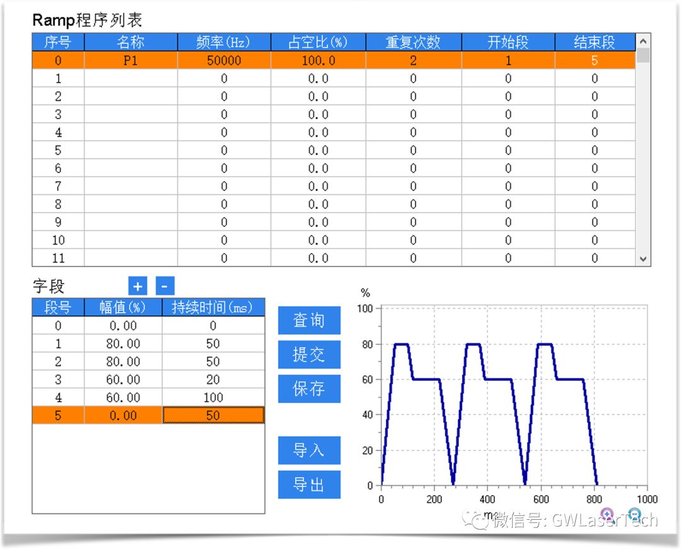Screen dimensions: 681x550
Task: Click repeat count cell of program P1
Action: pyautogui.click(x=414, y=60)
